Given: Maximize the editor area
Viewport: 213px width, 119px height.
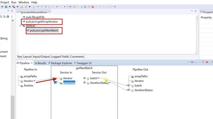Looking at the screenshot, I should [195, 11].
